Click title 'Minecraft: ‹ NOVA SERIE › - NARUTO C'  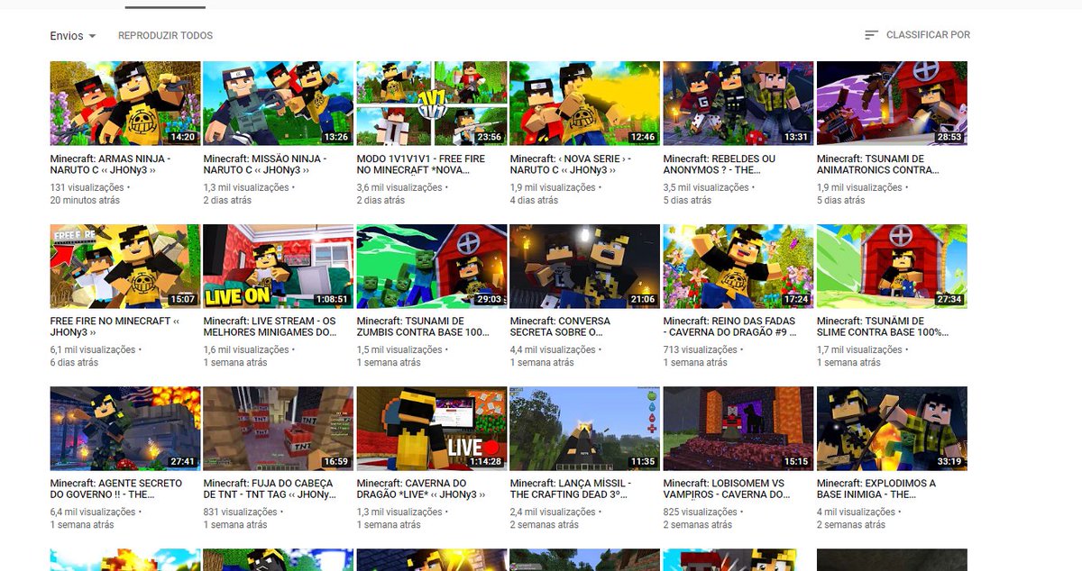pyautogui.click(x=571, y=164)
